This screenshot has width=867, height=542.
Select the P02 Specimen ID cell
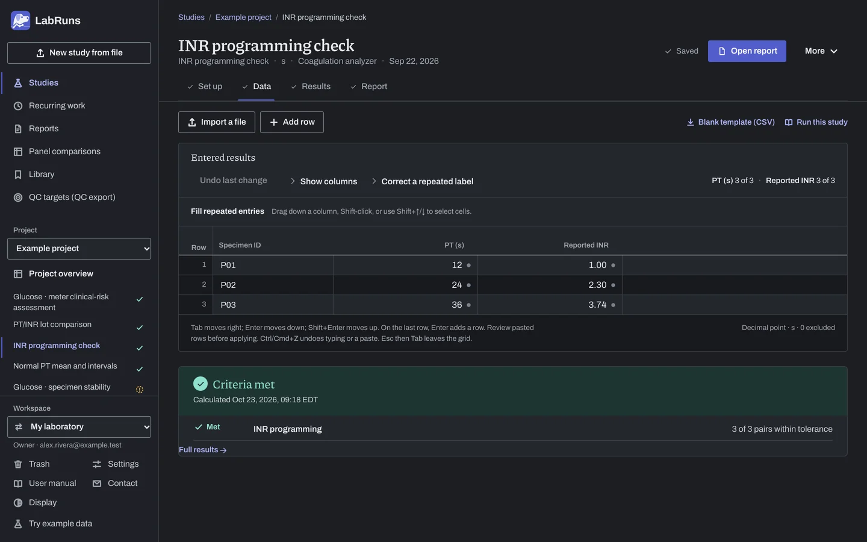(273, 285)
